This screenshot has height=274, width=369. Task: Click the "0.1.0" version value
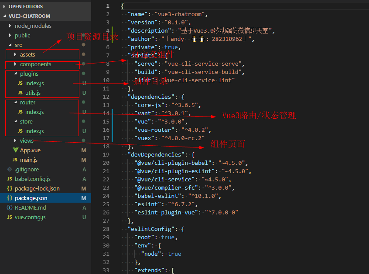[x=176, y=22]
